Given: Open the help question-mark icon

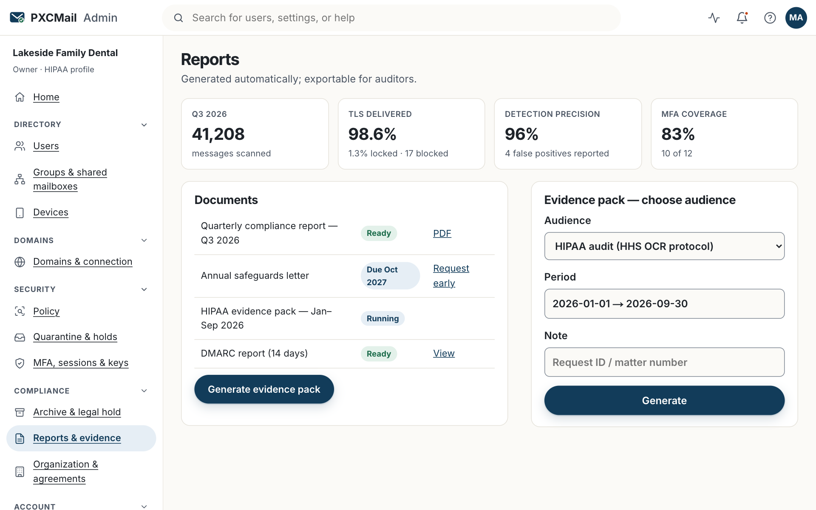Looking at the screenshot, I should [770, 18].
